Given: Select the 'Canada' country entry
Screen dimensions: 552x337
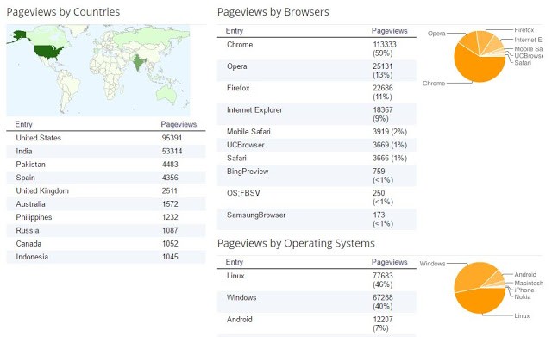Looking at the screenshot, I should coord(28,243).
